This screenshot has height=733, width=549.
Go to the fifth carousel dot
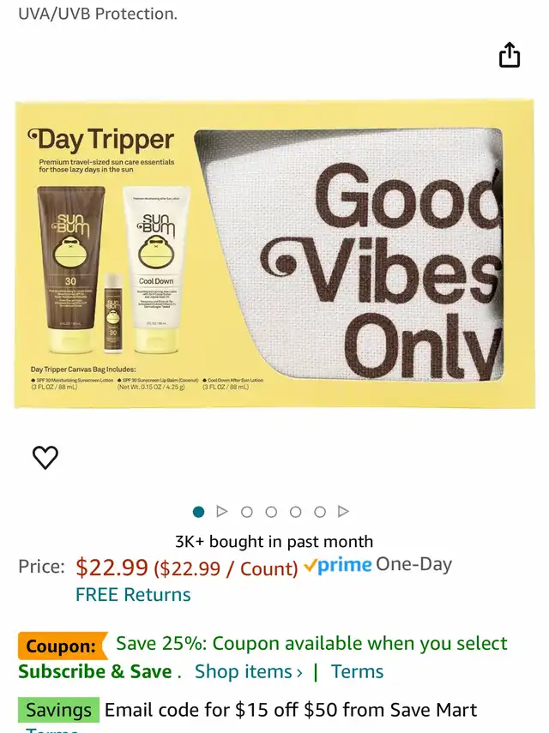coord(295,512)
